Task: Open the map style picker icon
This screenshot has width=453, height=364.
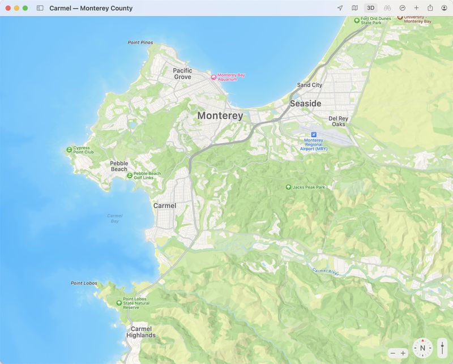Action: click(355, 8)
